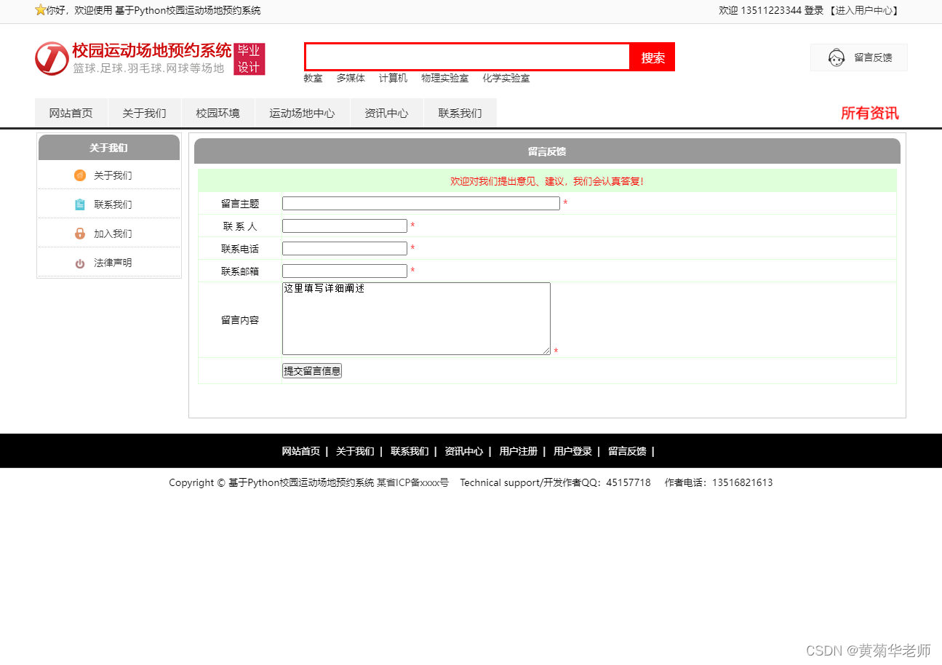The width and height of the screenshot is (942, 665).
Task: Click the red 所有资讯 link
Action: pyautogui.click(x=870, y=113)
